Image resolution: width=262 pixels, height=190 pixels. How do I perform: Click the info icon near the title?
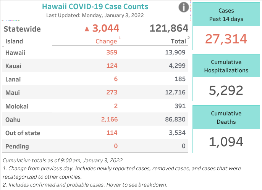coord(184,7)
